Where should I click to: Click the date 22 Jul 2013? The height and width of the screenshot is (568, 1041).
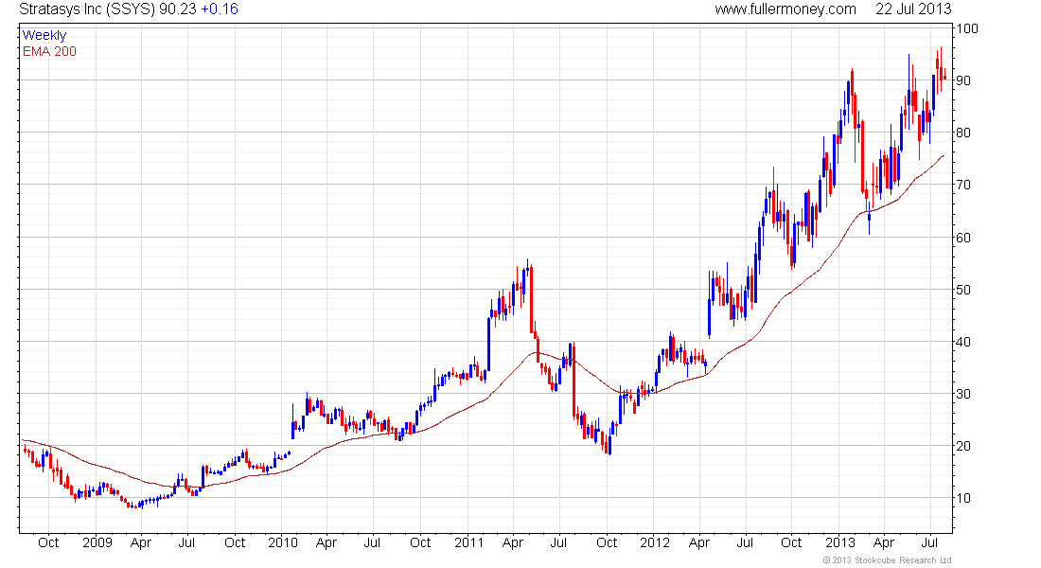point(913,9)
